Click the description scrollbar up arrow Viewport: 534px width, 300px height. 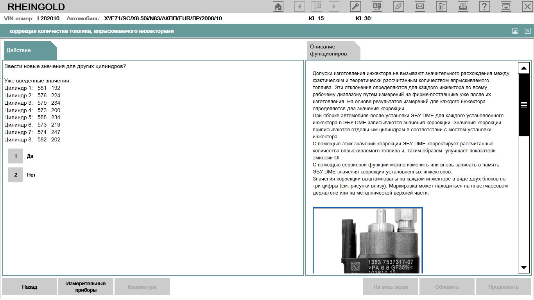(523, 68)
